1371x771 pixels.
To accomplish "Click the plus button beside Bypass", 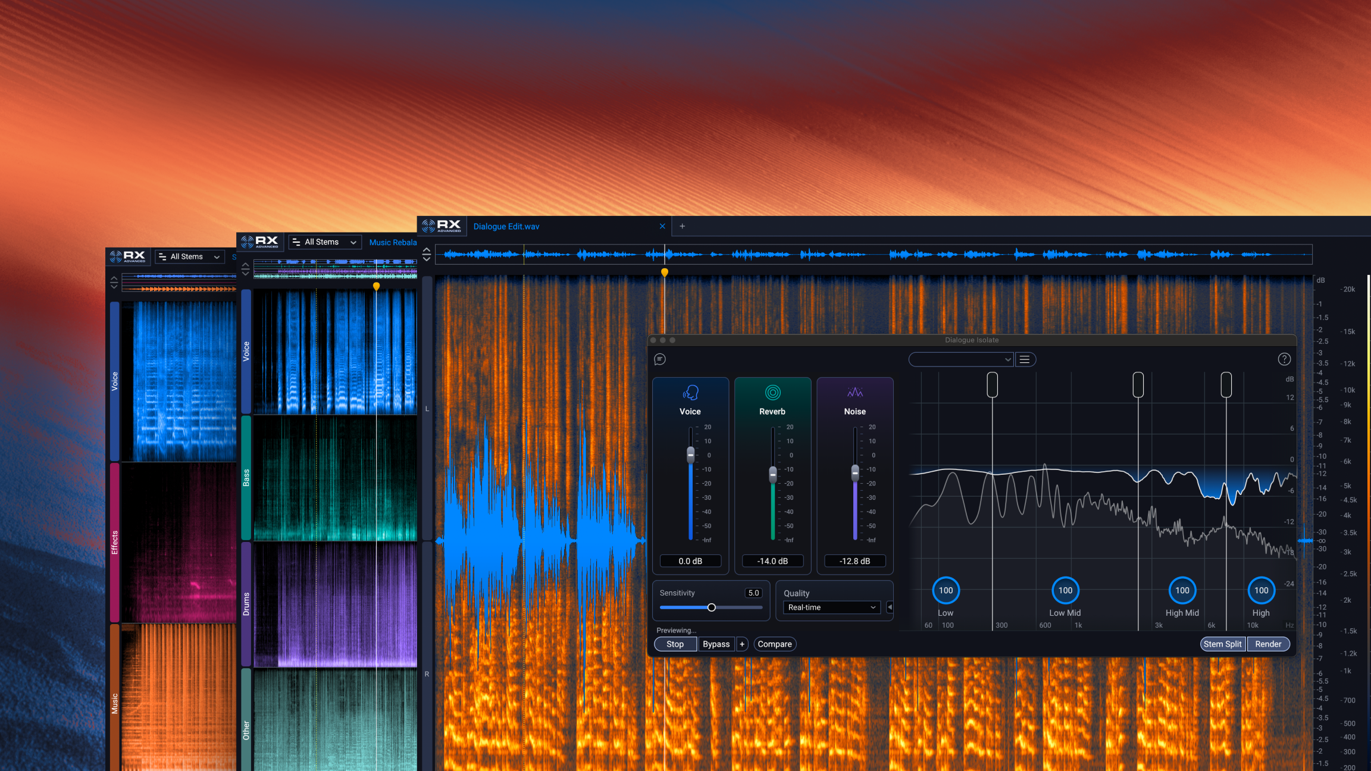I will tap(742, 644).
